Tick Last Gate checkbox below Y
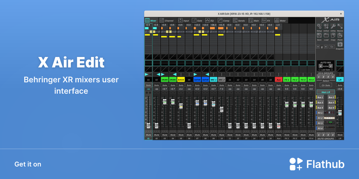359x179 pixels. point(331,70)
